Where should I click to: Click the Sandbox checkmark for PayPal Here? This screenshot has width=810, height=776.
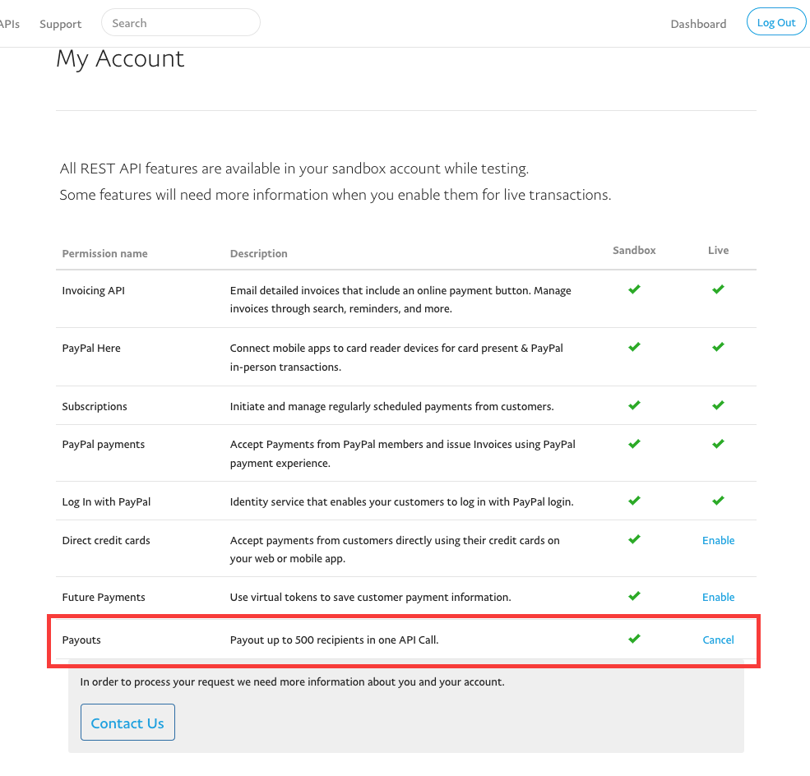pos(634,347)
